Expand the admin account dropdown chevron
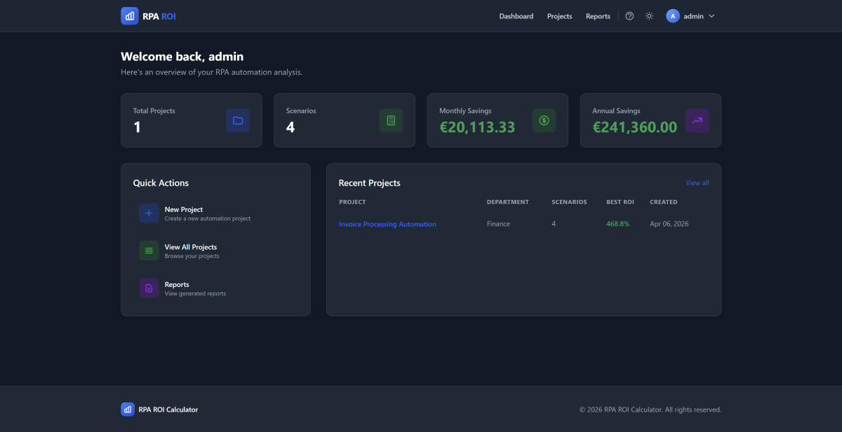842x432 pixels. click(711, 15)
